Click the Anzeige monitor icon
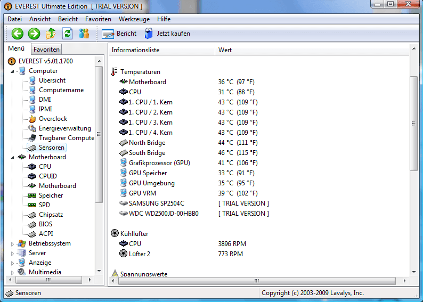Viewport: 423px width, 302px height. 22,263
